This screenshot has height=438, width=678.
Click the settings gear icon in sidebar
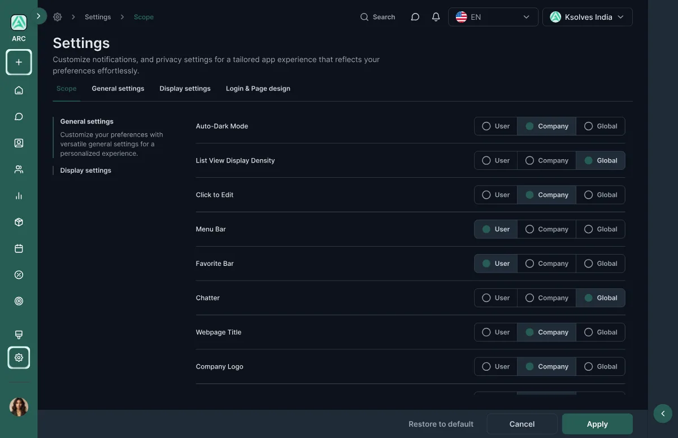point(19,358)
